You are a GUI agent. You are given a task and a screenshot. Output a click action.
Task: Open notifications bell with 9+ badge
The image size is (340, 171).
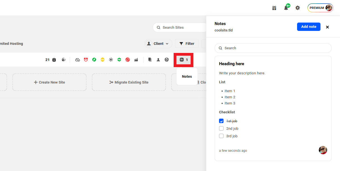(286, 8)
